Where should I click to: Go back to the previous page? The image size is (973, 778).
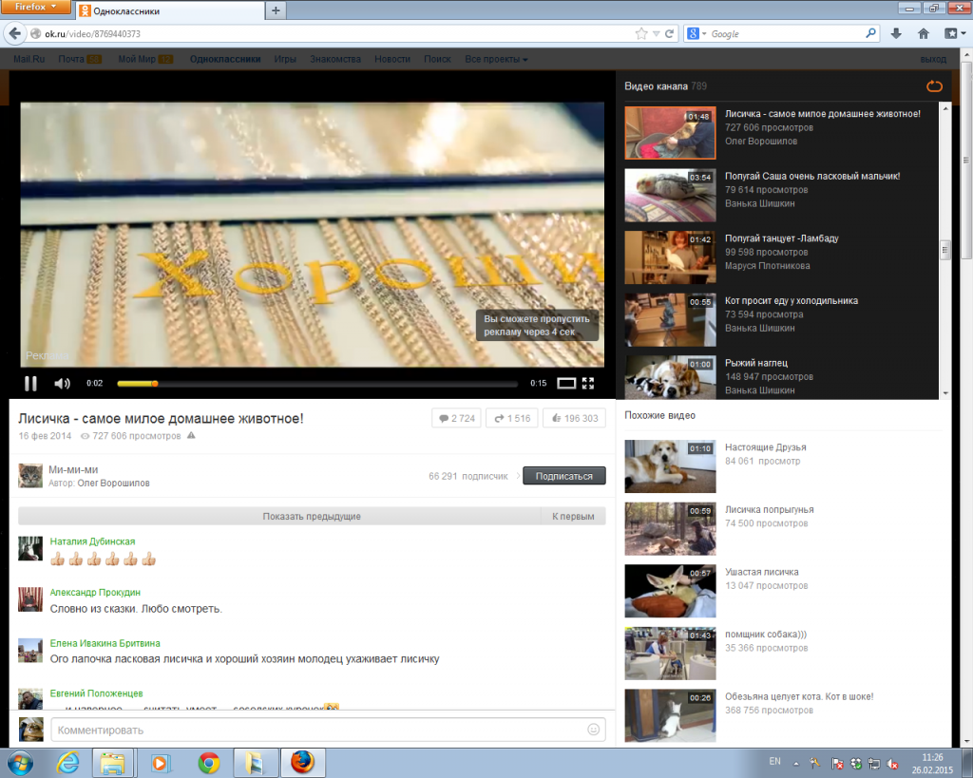click(14, 33)
